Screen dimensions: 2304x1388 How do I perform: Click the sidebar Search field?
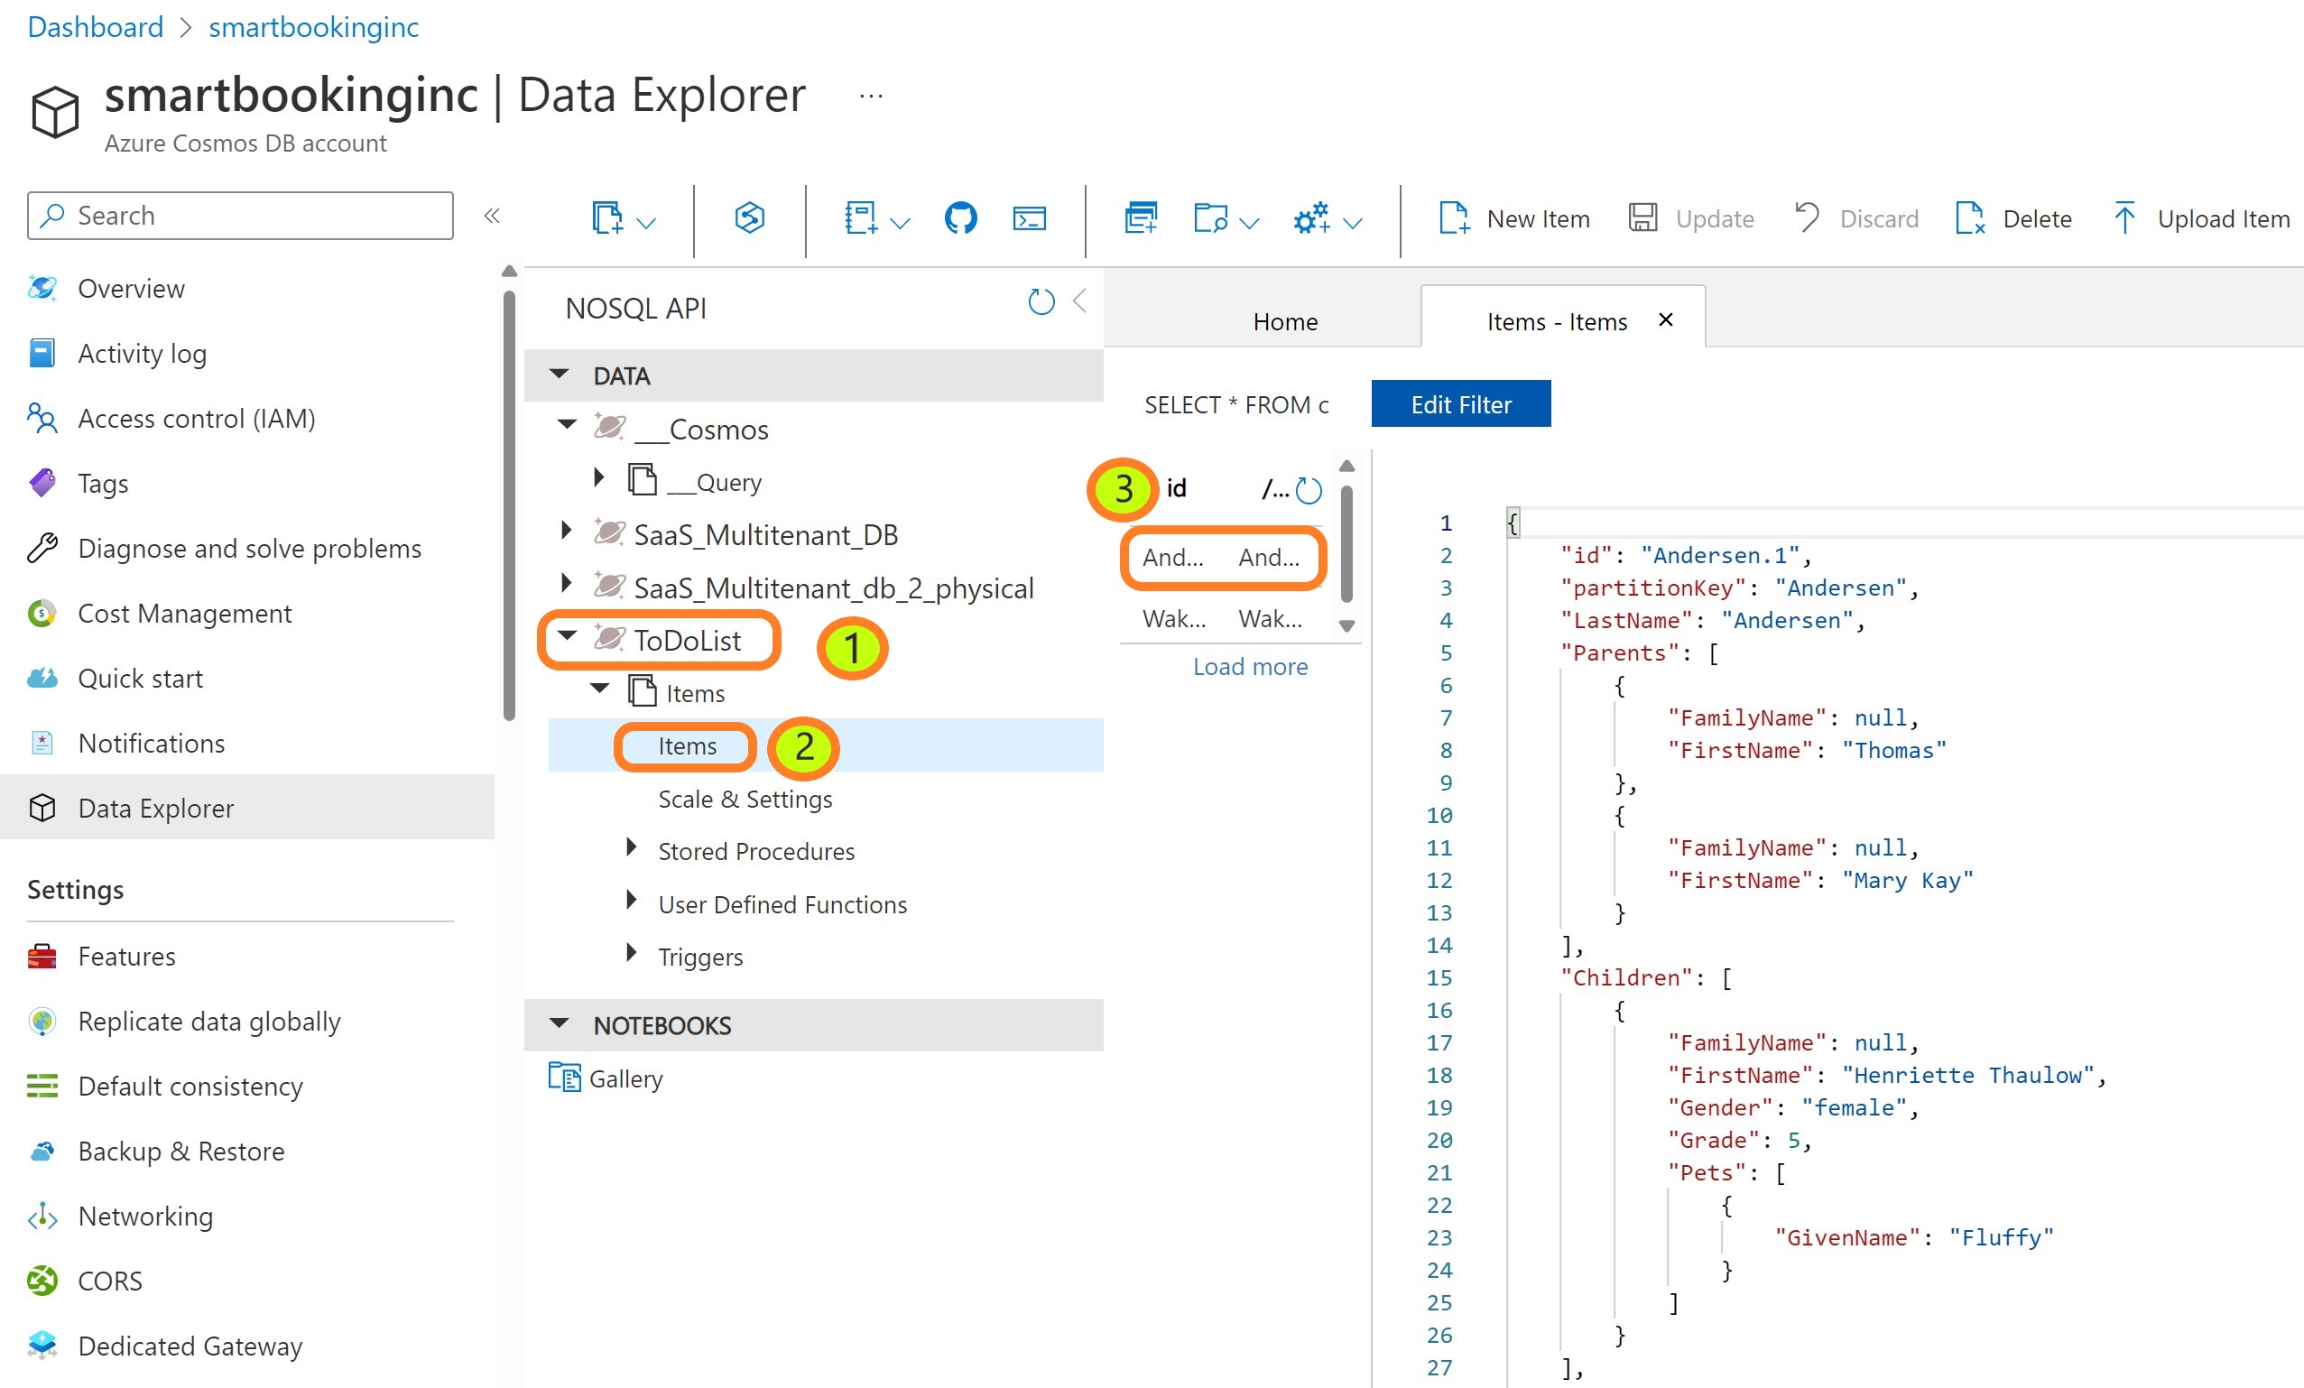[x=240, y=216]
